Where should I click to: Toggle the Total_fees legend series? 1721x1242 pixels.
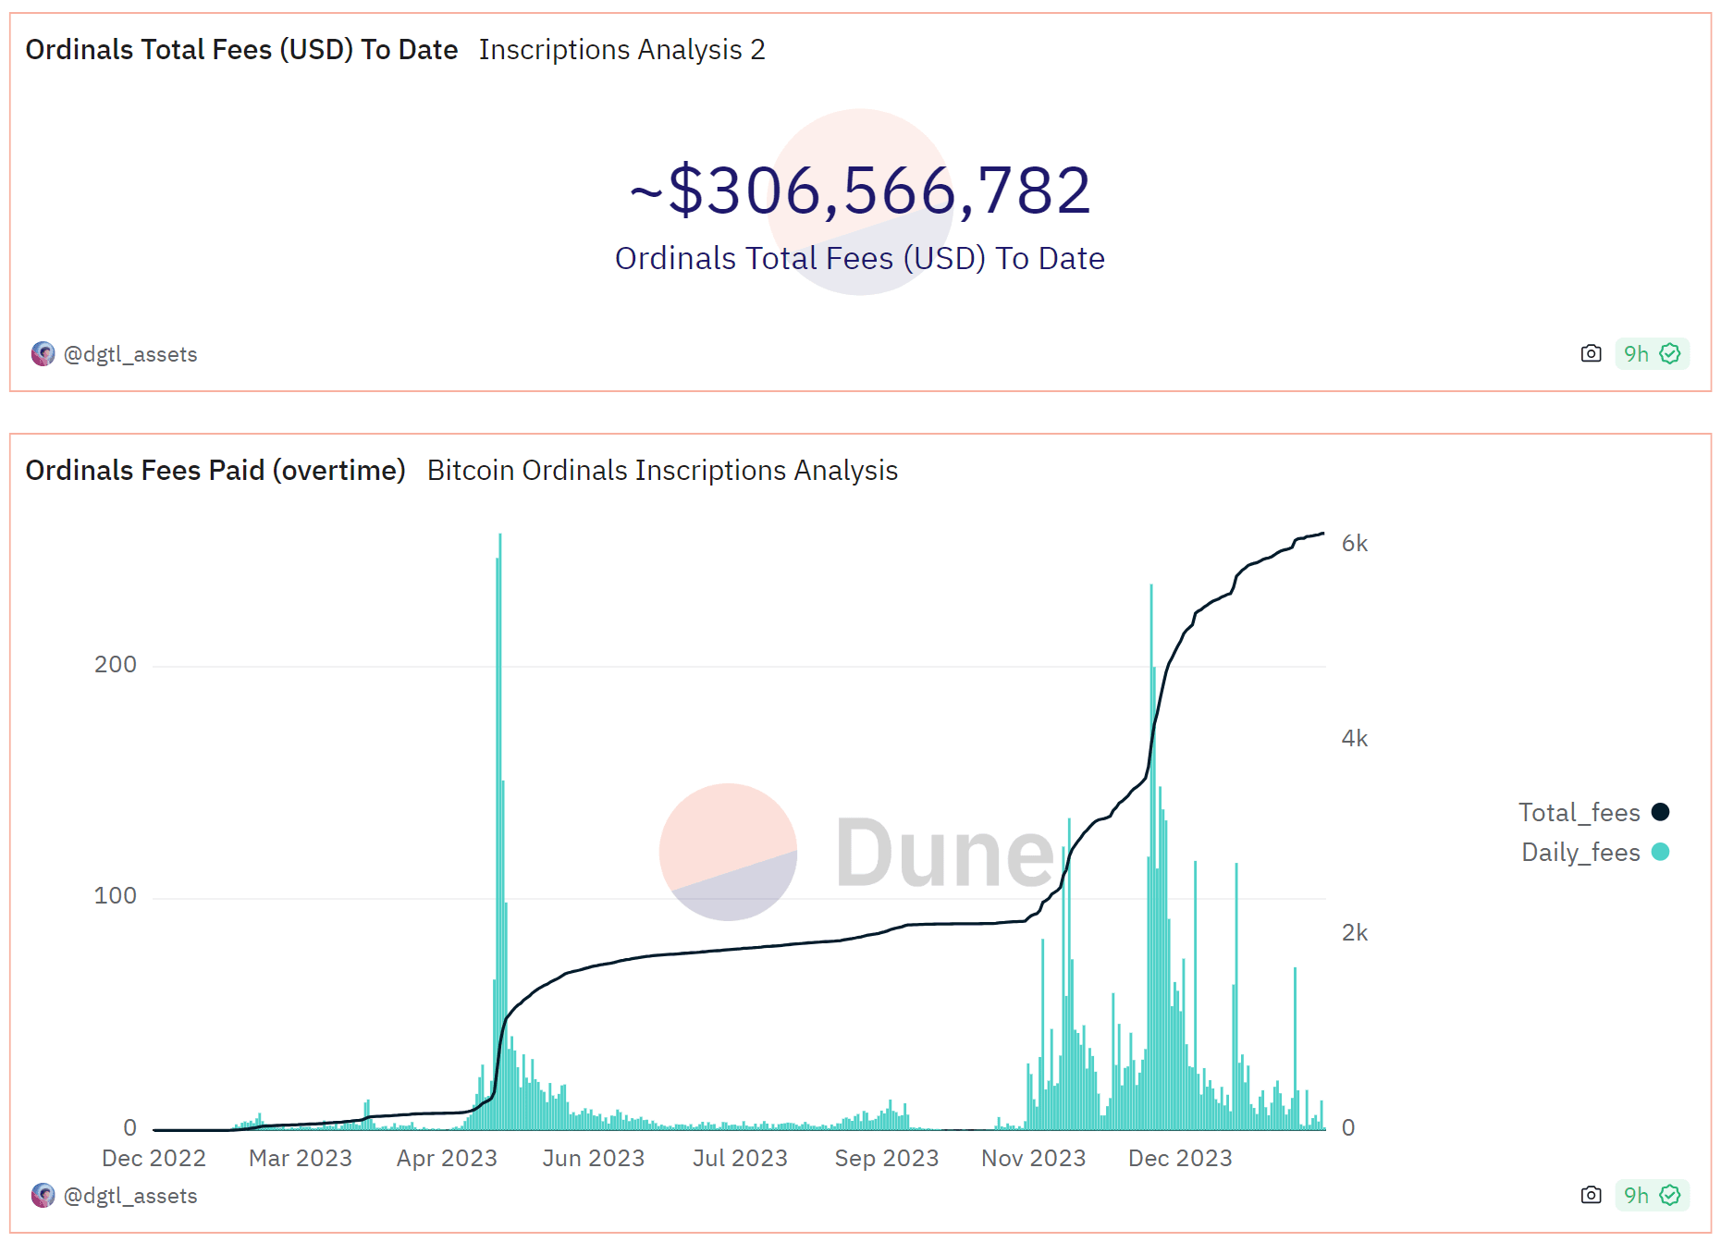pos(1579,812)
